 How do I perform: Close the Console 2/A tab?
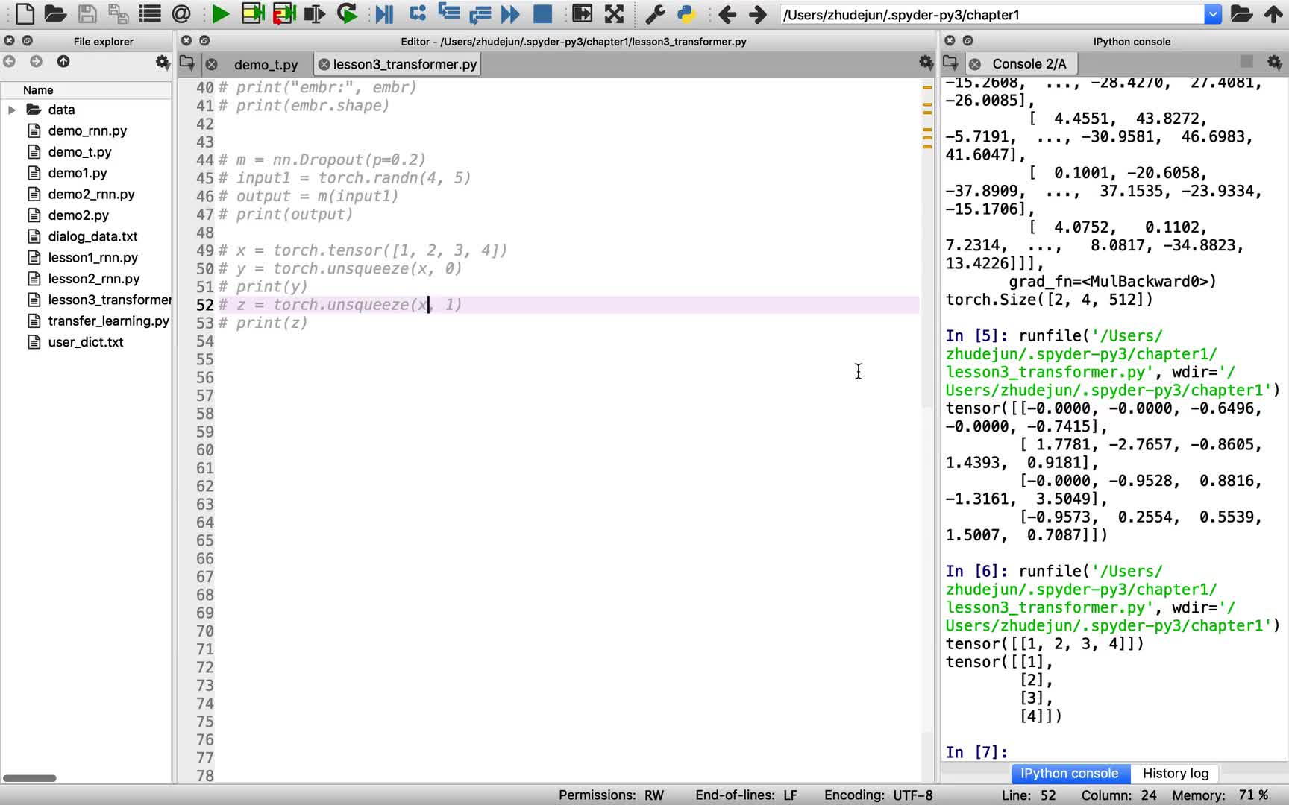[x=975, y=64]
